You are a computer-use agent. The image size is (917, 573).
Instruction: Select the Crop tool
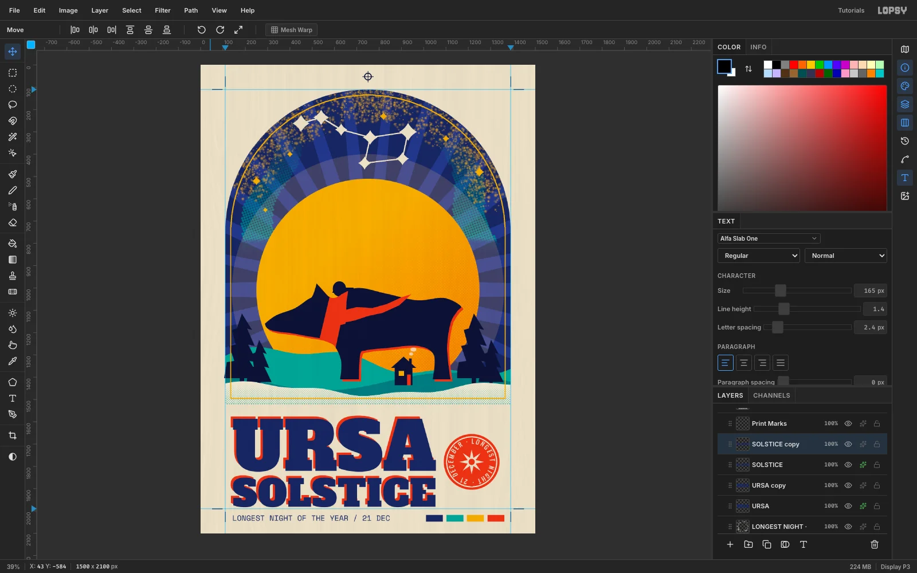[13, 435]
